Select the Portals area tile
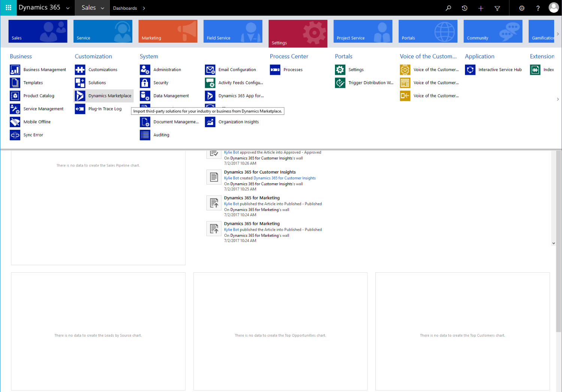562x392 pixels. [428, 31]
